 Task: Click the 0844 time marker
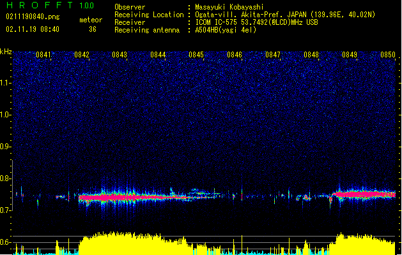coord(158,55)
